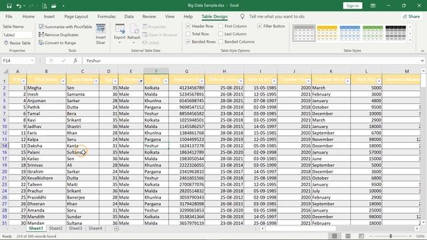Screen dimensions: 427x240
Task: Select the gray table style swatch
Action: coord(304,33)
